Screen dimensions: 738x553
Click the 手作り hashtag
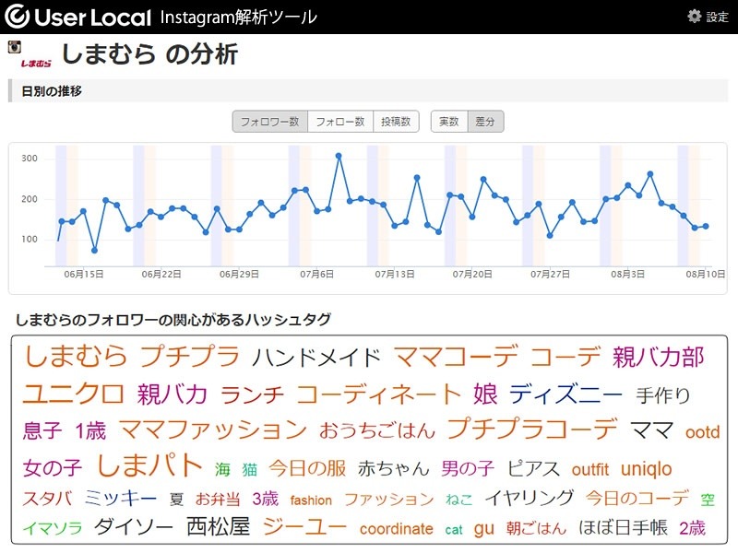click(x=662, y=395)
